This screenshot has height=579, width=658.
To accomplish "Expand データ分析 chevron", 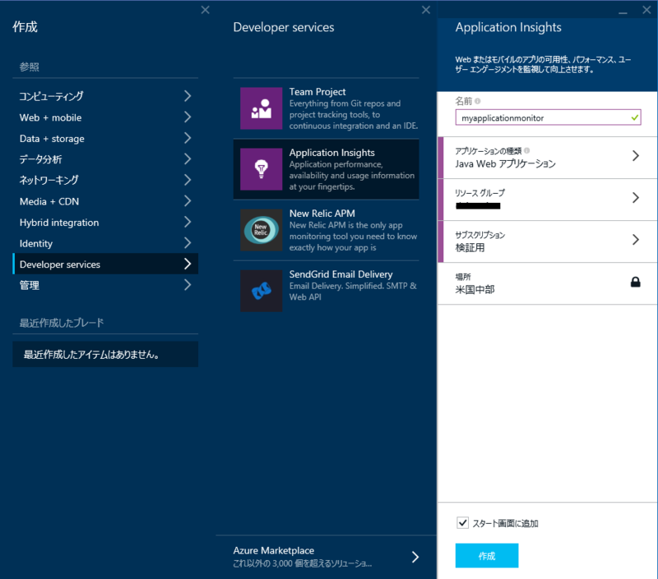I will [188, 159].
